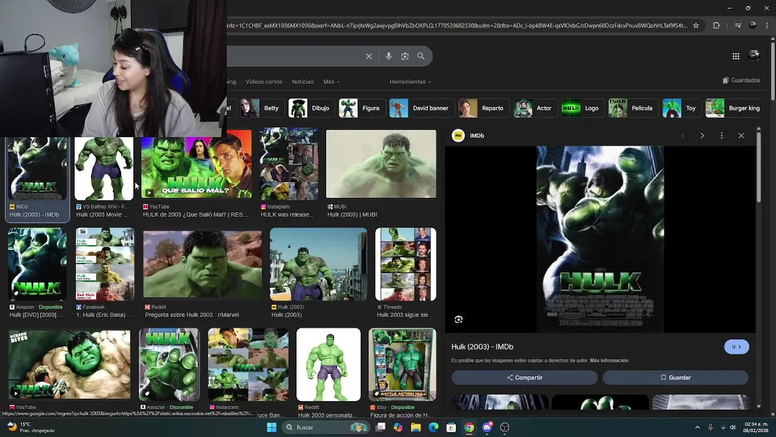This screenshot has width=776, height=437.
Task: Go to previous image in preview panel
Action: click(683, 135)
